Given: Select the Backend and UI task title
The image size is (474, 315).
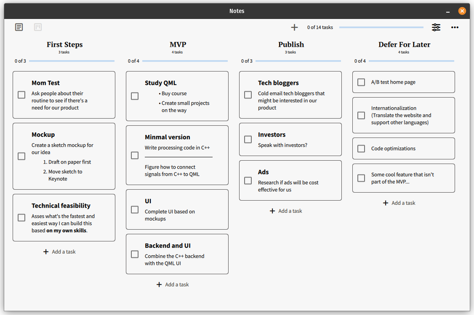Looking at the screenshot, I should tap(168, 246).
